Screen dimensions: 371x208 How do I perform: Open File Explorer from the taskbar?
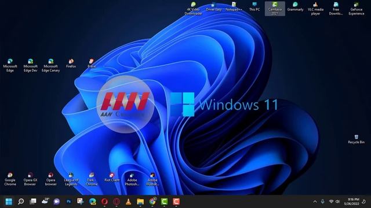[140, 202]
